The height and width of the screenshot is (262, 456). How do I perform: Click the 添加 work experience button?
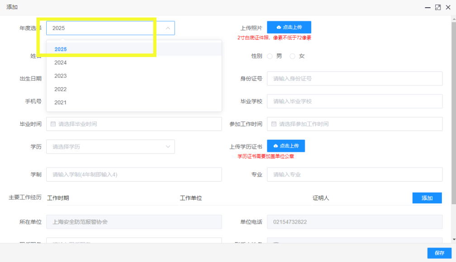click(427, 198)
